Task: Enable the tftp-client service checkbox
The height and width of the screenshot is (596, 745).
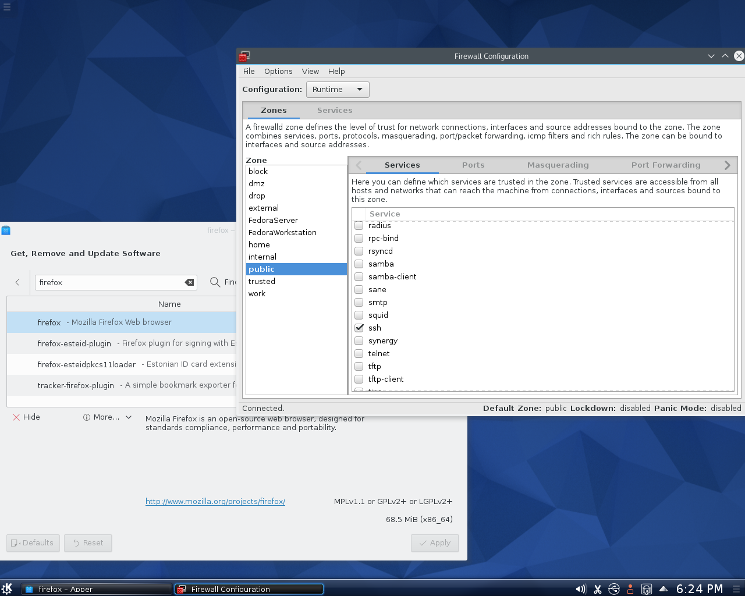Action: (359, 379)
